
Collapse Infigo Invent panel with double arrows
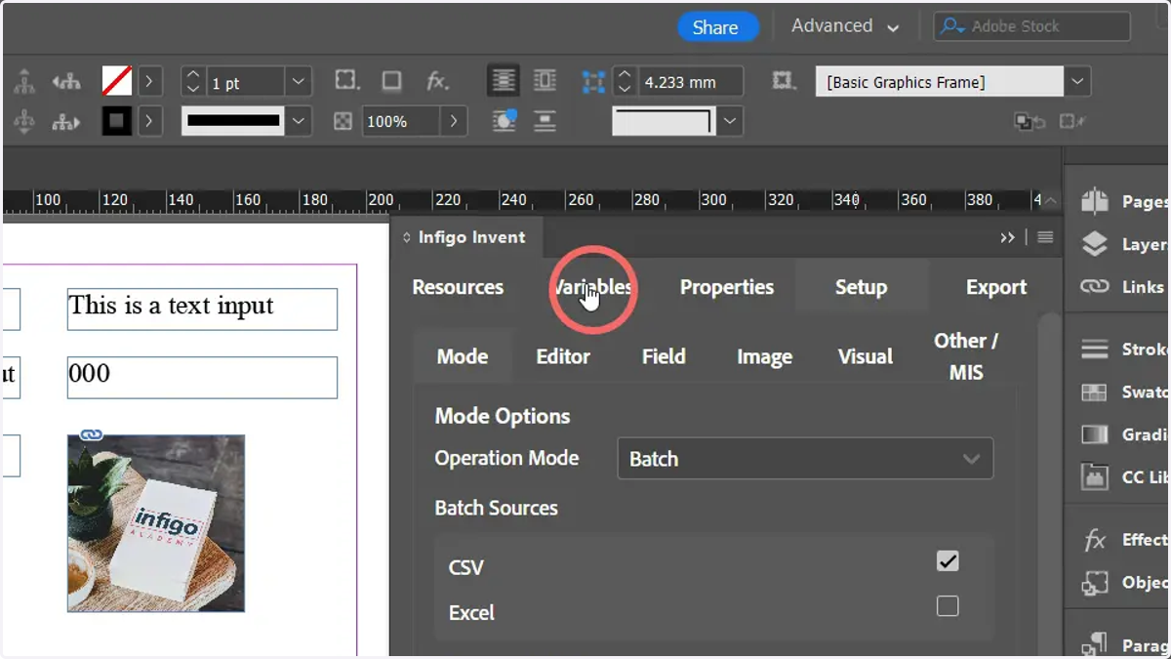(1007, 237)
